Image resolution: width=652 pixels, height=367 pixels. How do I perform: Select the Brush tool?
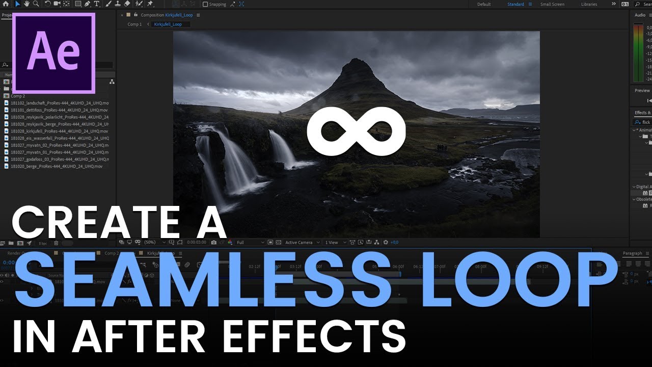point(108,4)
